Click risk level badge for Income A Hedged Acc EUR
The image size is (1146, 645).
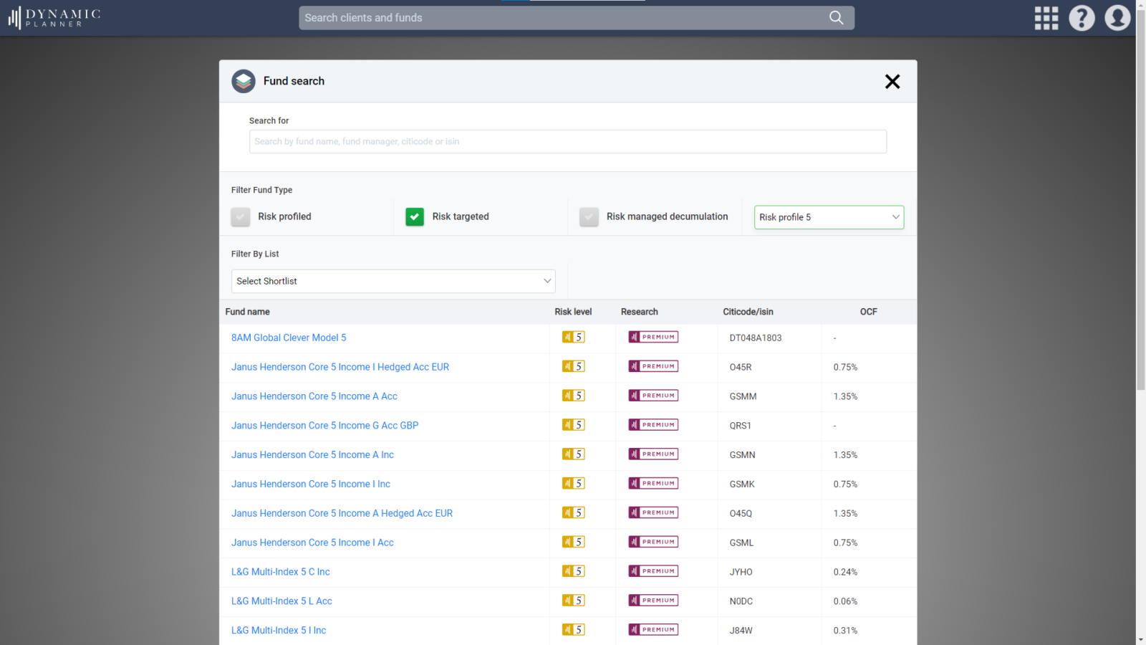click(574, 512)
